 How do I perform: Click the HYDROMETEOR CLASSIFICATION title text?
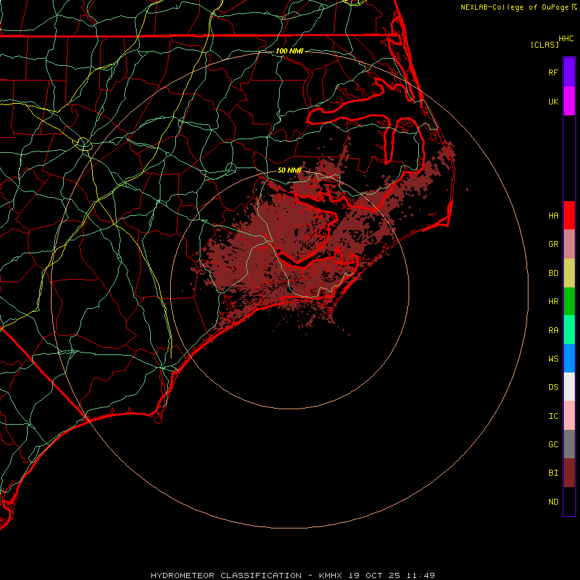(x=226, y=575)
